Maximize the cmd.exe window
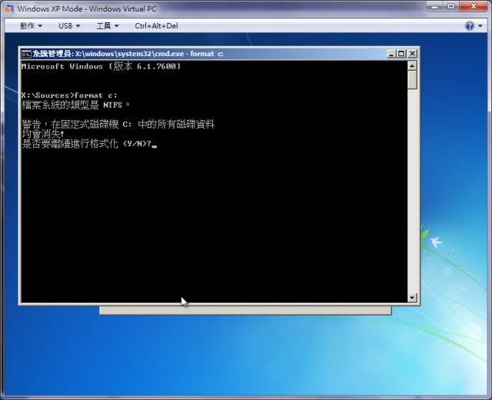492x400 pixels. 401,54
